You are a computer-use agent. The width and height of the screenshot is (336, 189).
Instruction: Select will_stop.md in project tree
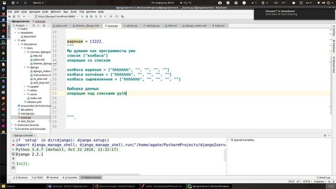41,83
